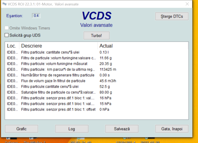Enable the Solicită grup UDS checkbox

pyautogui.click(x=7, y=35)
